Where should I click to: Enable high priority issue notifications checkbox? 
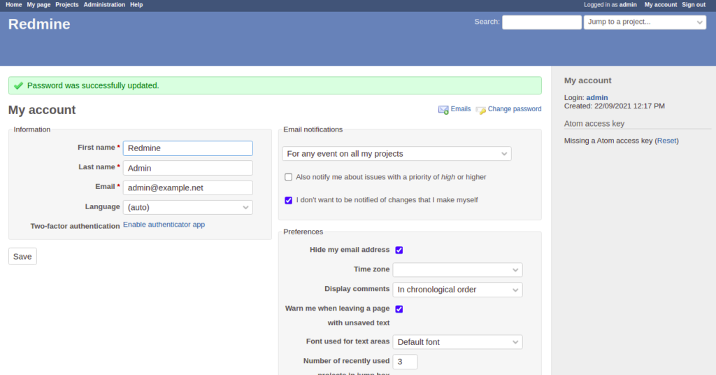(x=288, y=177)
